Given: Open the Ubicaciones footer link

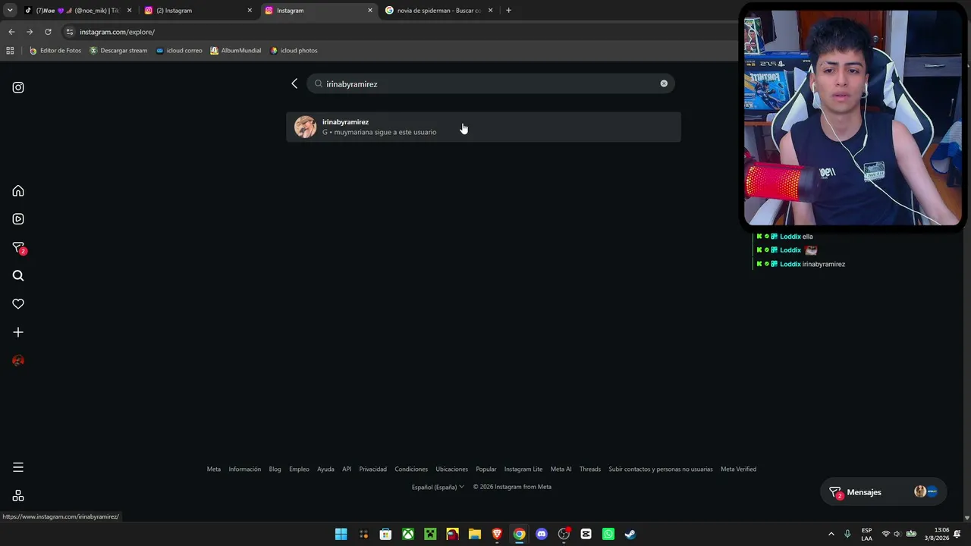Looking at the screenshot, I should pyautogui.click(x=452, y=469).
